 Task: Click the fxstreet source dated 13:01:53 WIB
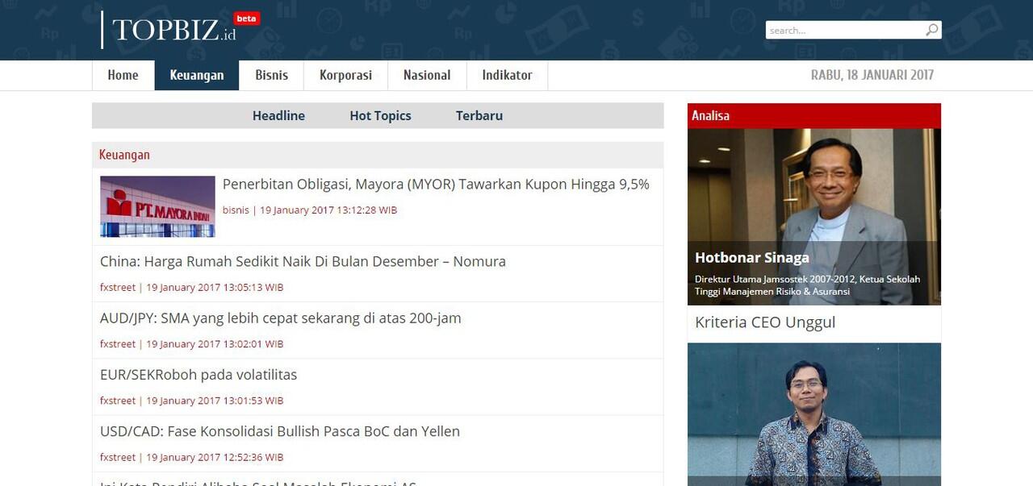(x=118, y=401)
